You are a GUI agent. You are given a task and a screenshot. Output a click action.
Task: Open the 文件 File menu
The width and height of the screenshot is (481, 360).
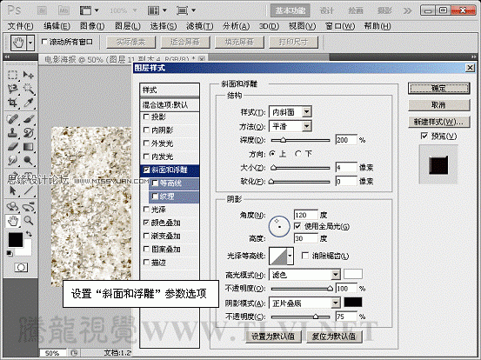click(20, 26)
